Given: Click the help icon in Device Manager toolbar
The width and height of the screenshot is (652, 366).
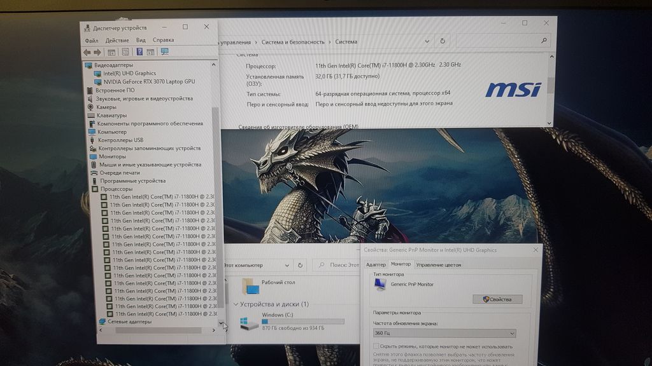Looking at the screenshot, I should [x=139, y=52].
